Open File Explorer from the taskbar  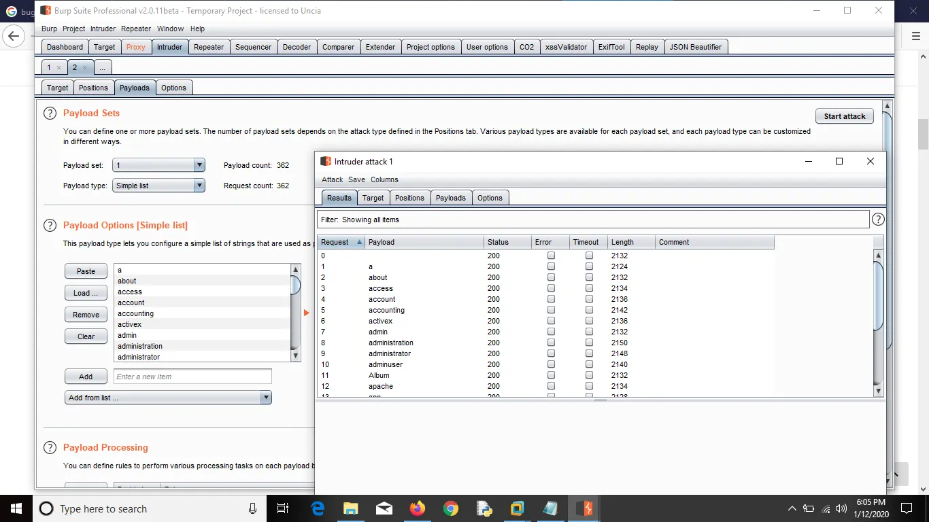coord(350,508)
